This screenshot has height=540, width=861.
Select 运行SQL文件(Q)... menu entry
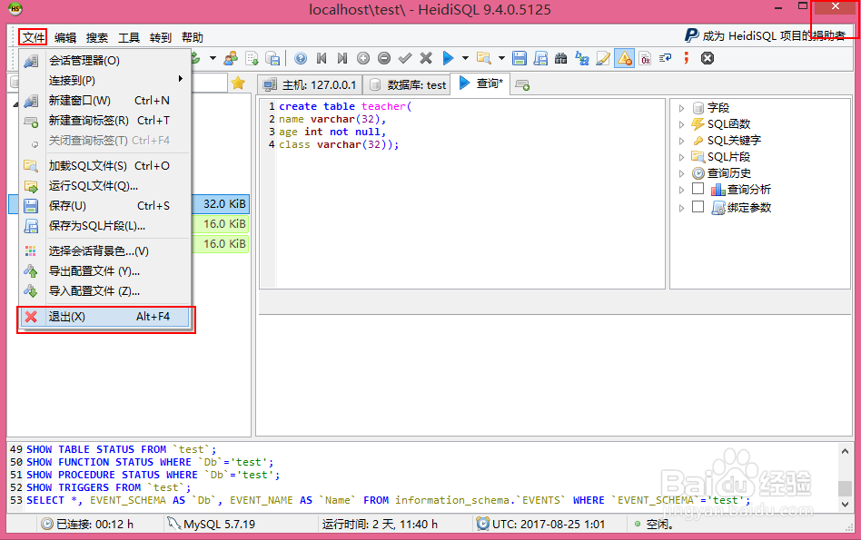[x=105, y=185]
